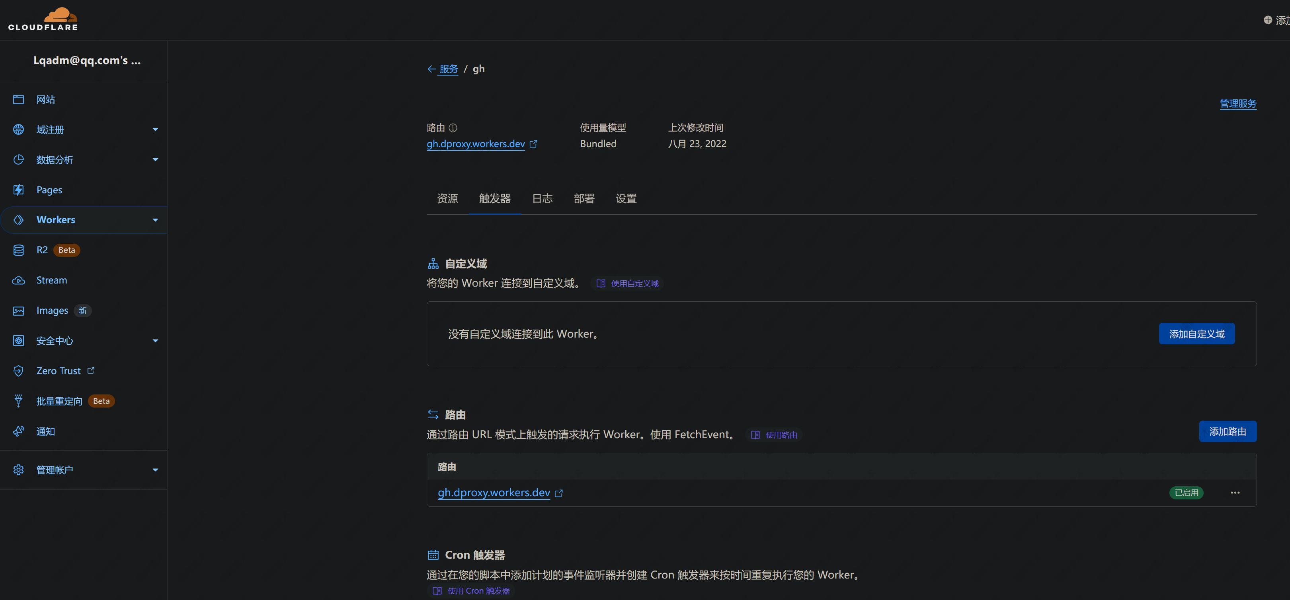The image size is (1290, 600).
Task: Click the 添加路由 button
Action: (1228, 431)
